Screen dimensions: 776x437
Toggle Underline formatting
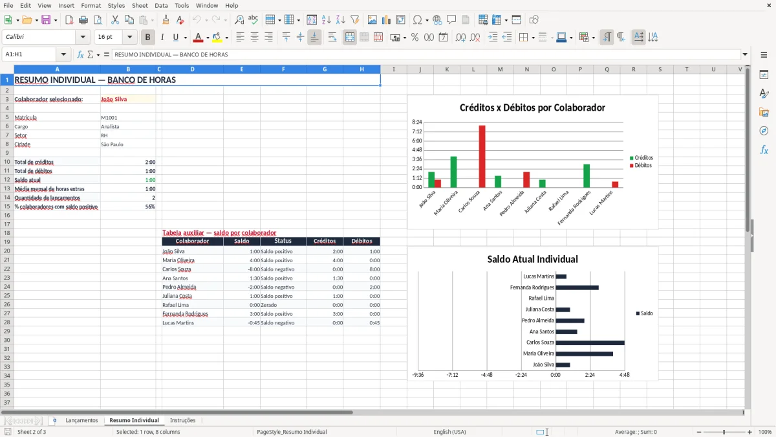pos(175,38)
